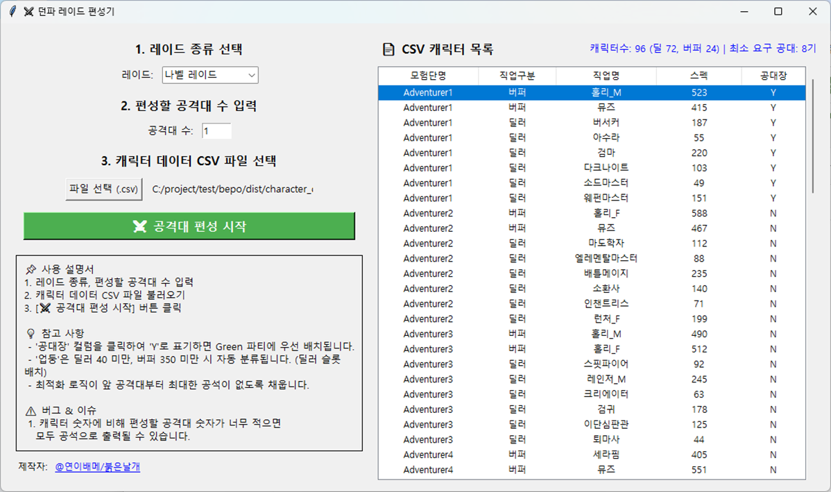Select the 소드마스터 row with spec 49
This screenshot has width=831, height=492.
(x=601, y=183)
